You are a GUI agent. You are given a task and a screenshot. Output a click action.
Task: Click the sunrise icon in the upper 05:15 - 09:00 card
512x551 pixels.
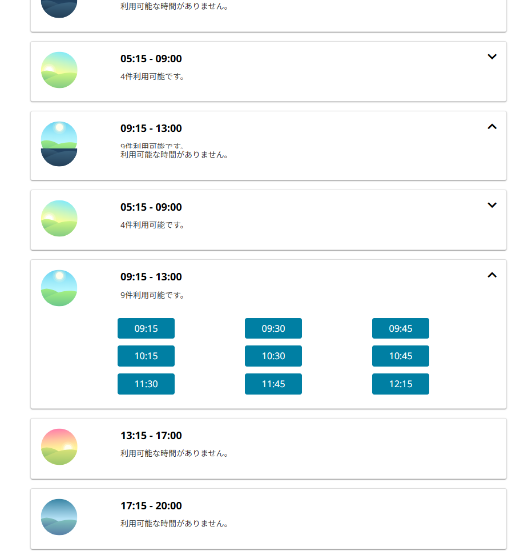pyautogui.click(x=59, y=70)
